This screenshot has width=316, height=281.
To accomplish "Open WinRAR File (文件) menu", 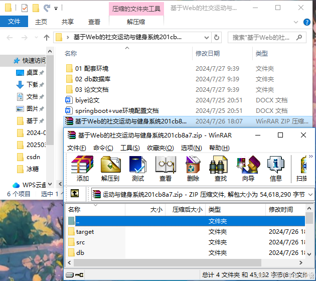I will [76, 148].
